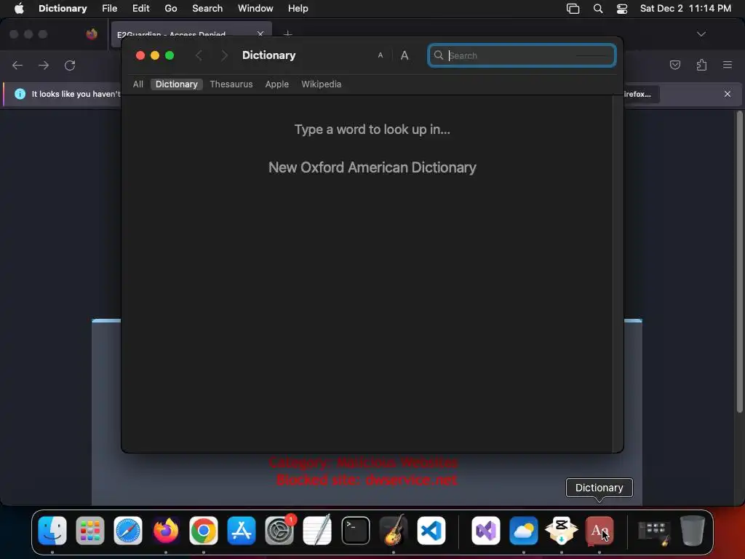Open System Settings from the Dock

279,530
